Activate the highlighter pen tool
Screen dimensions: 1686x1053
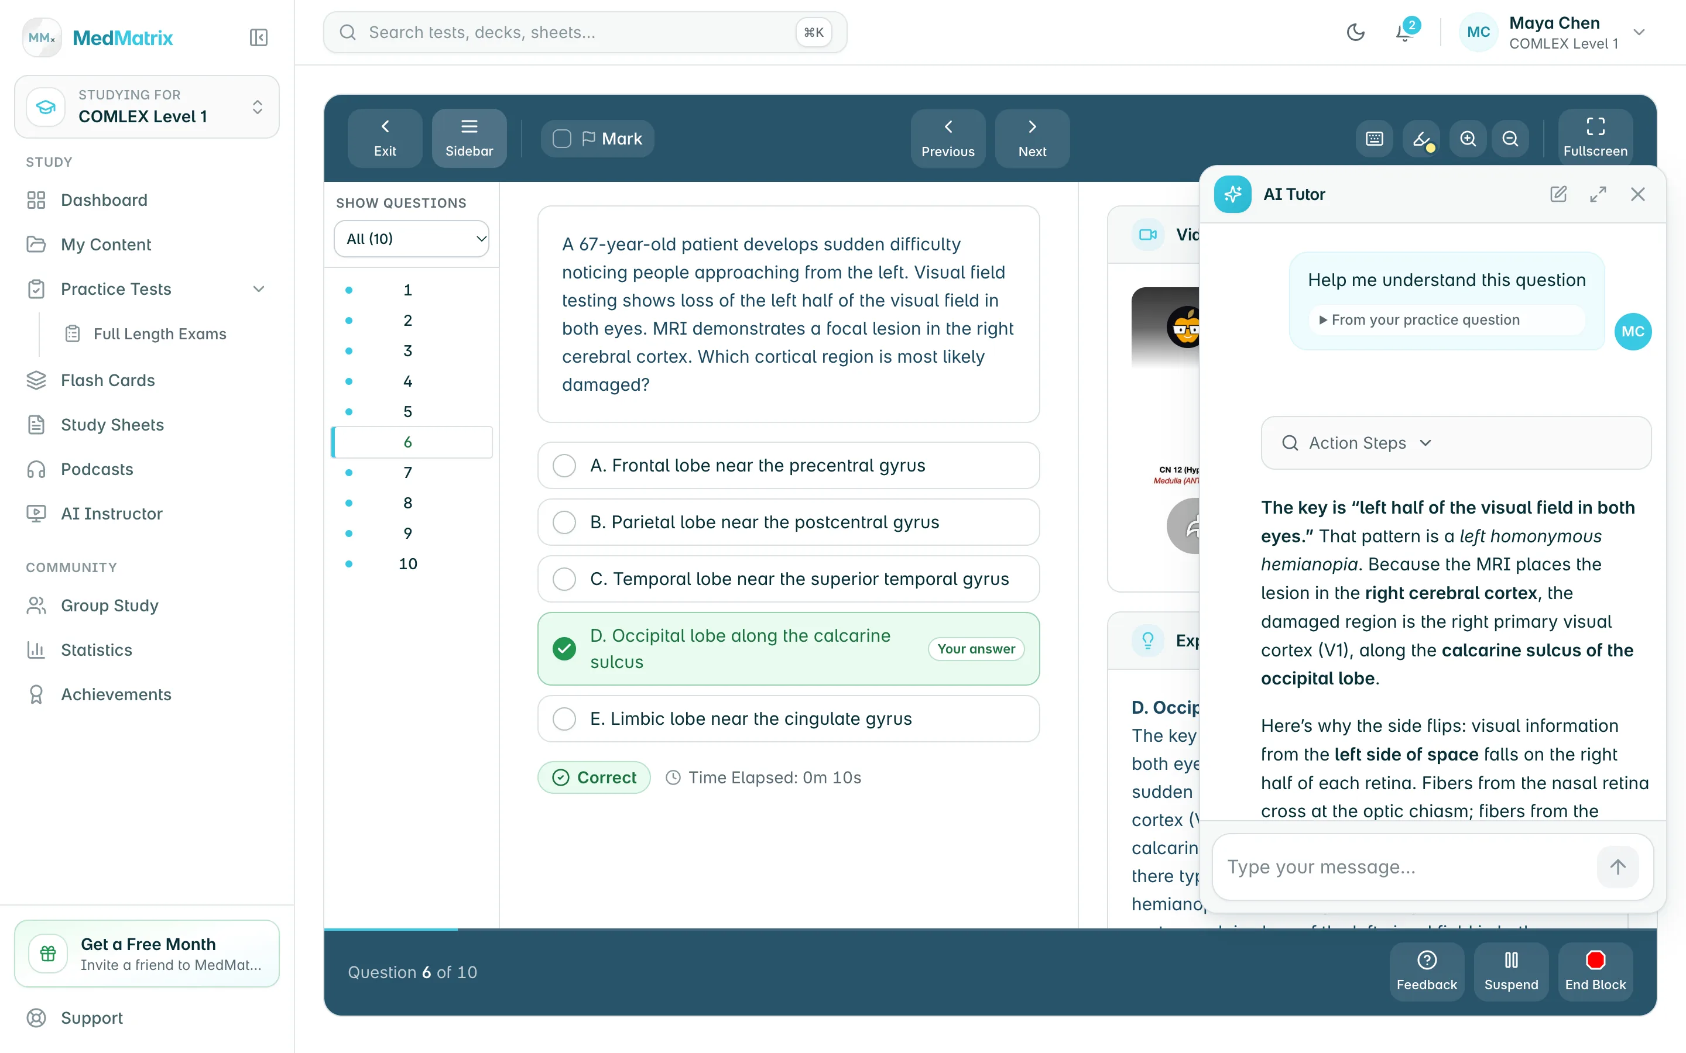coord(1421,139)
